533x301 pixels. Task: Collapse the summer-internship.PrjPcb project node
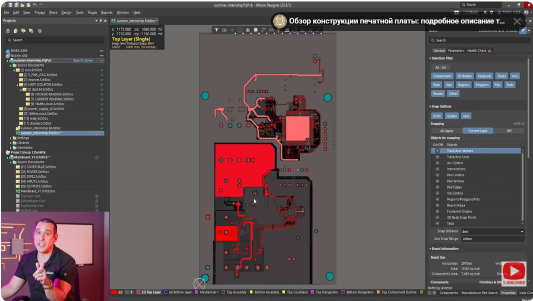pyautogui.click(x=7, y=60)
